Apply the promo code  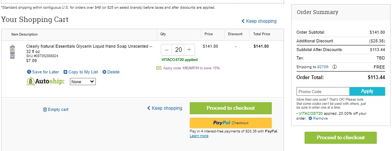coord(367,91)
